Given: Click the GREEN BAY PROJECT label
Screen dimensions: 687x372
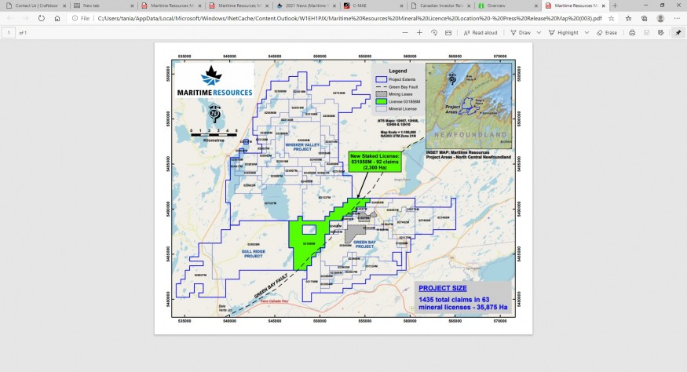Looking at the screenshot, I should point(364,244).
